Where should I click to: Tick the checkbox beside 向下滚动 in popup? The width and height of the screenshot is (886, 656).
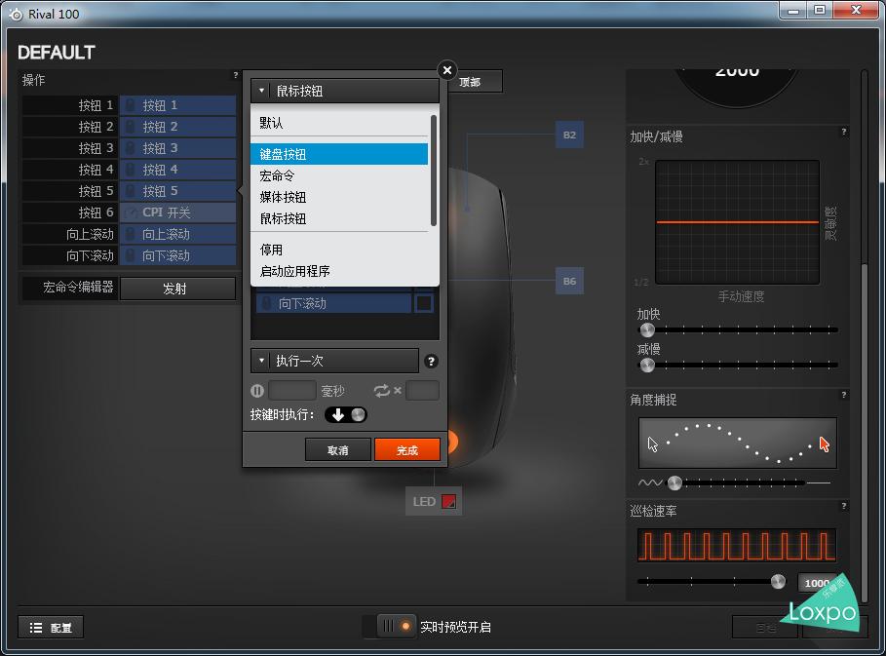pos(424,304)
